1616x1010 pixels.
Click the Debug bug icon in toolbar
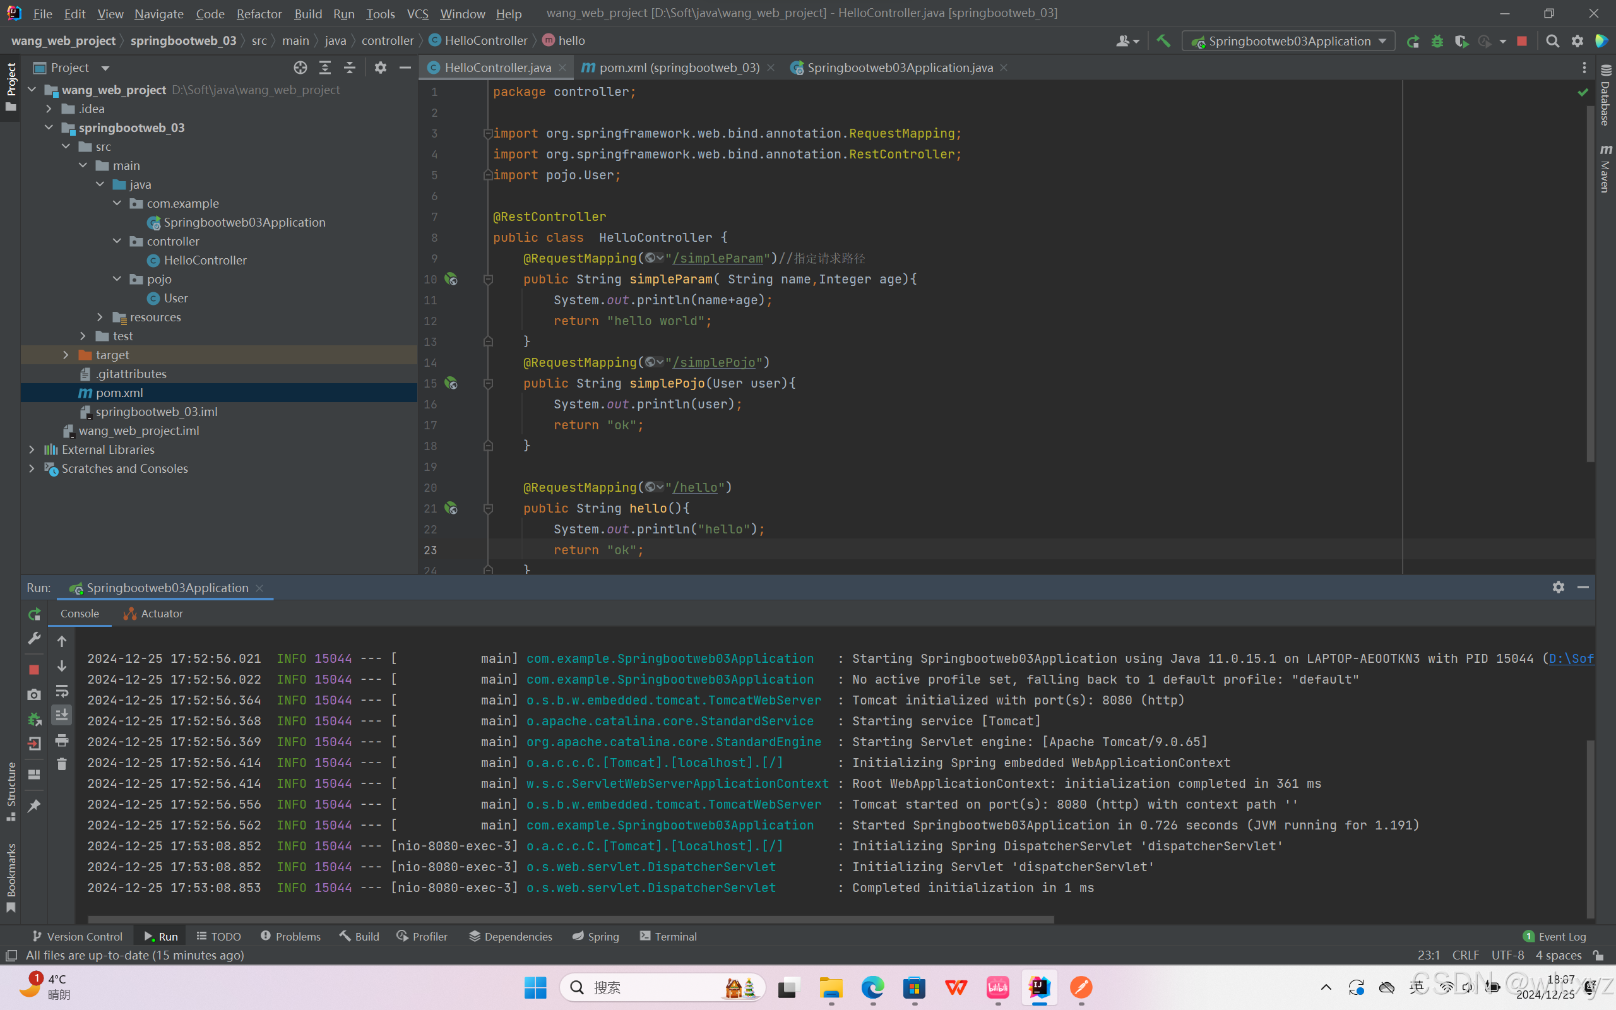(x=1437, y=42)
